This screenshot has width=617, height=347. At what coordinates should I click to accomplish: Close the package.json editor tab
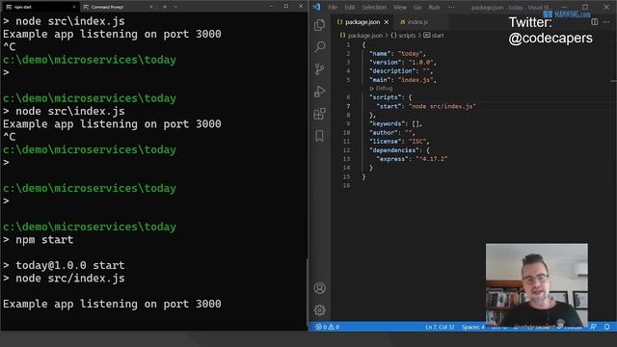(x=386, y=22)
